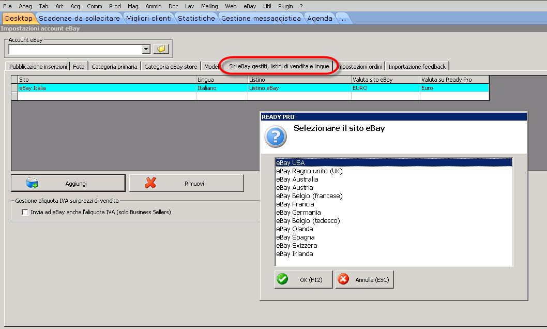Switch to the Desktop tab

(19, 18)
